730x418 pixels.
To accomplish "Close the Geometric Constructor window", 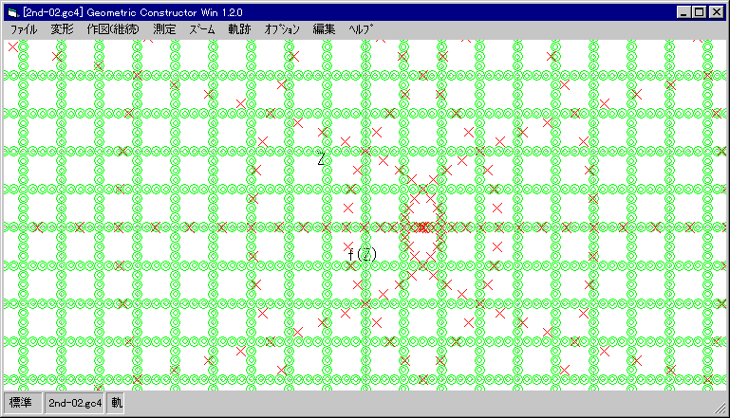I will 717,11.
